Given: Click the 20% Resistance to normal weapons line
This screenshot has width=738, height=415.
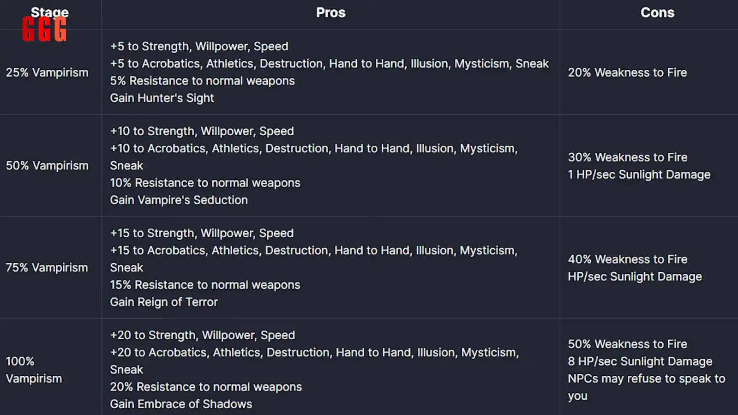Looking at the screenshot, I should click(x=206, y=387).
